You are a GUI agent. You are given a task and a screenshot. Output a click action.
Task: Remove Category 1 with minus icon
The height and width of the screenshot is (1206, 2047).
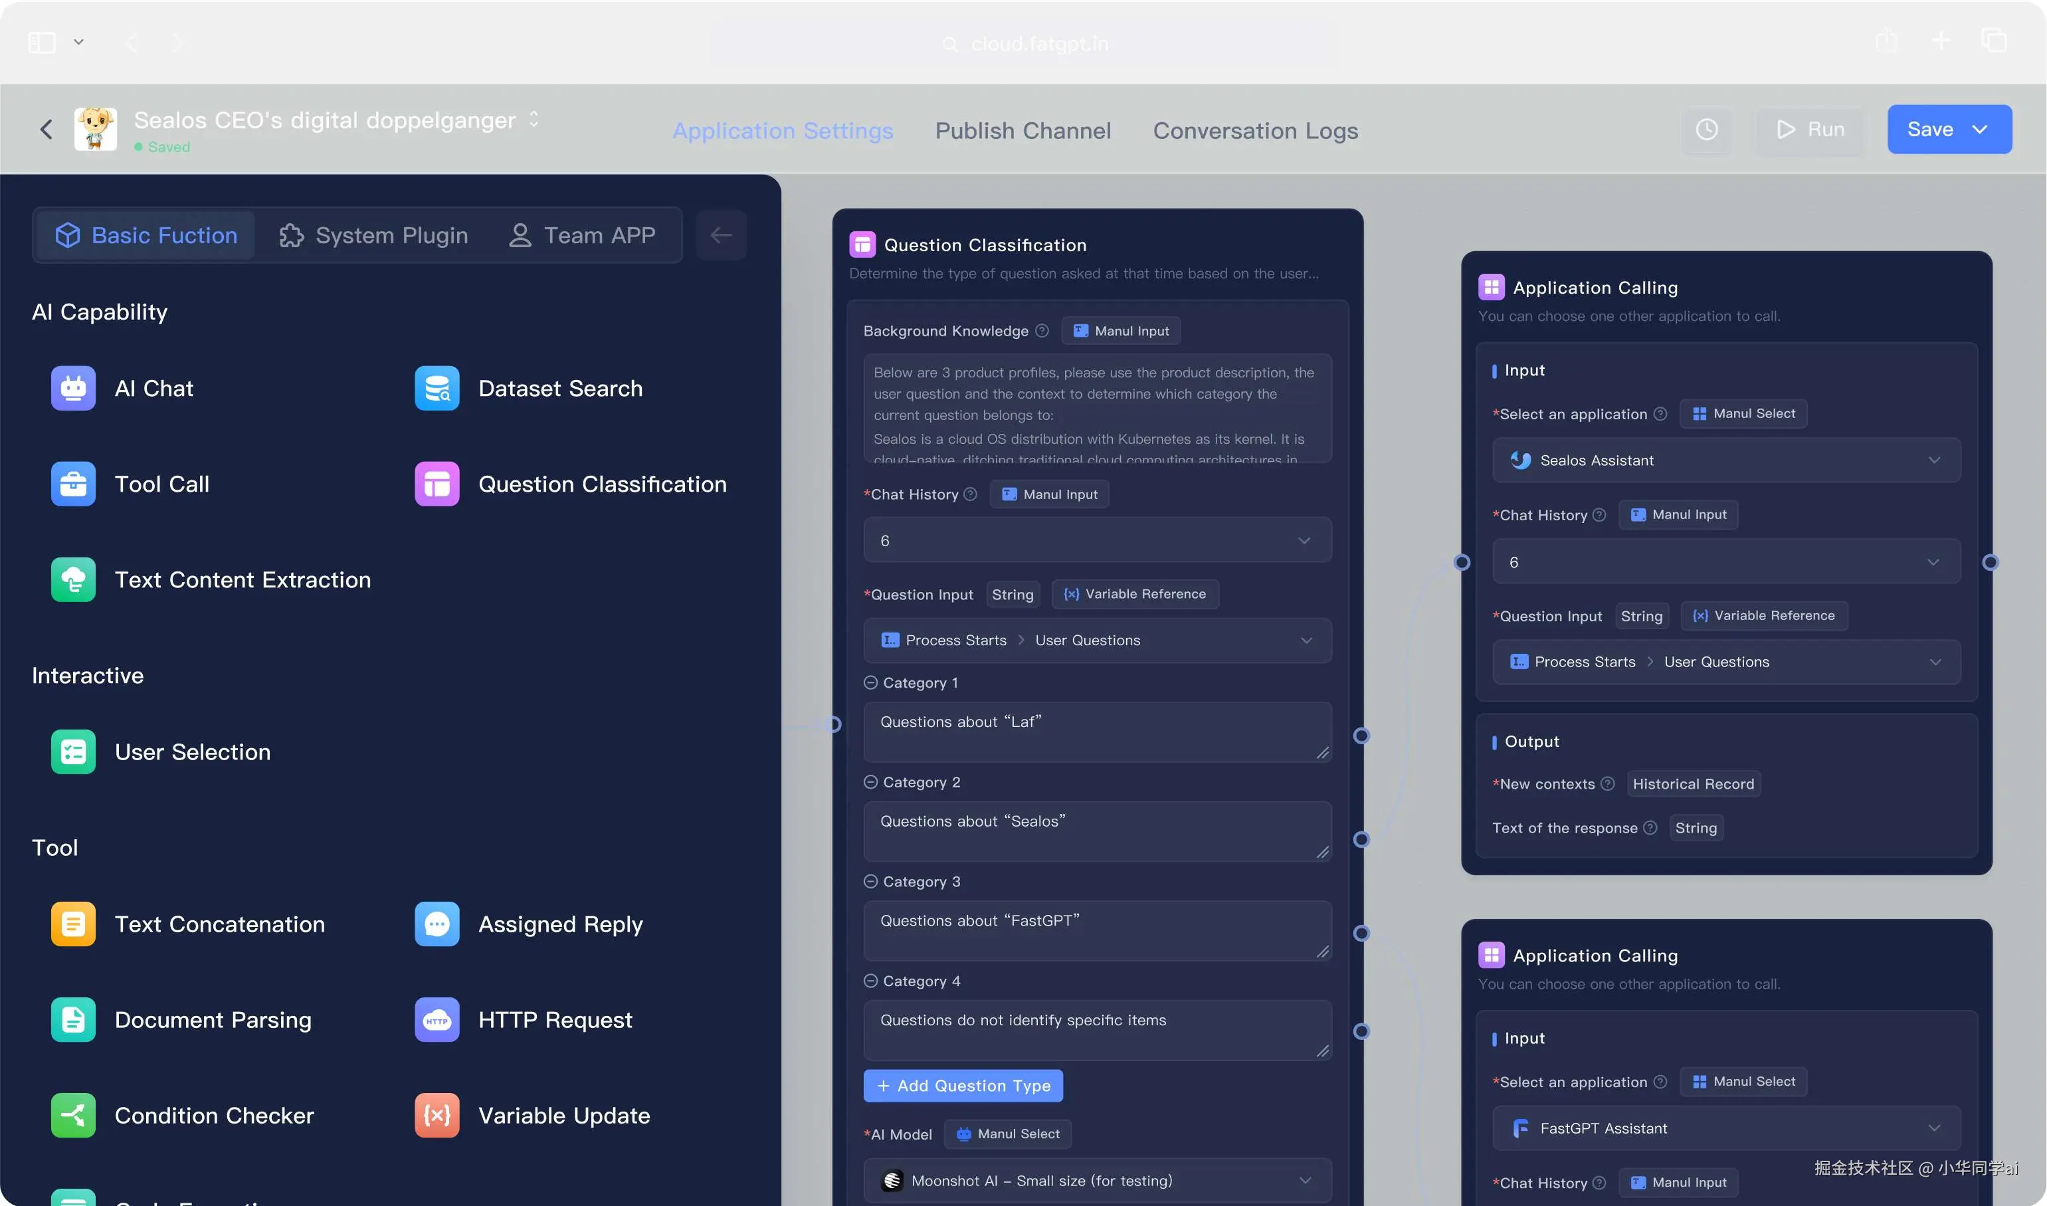870,682
